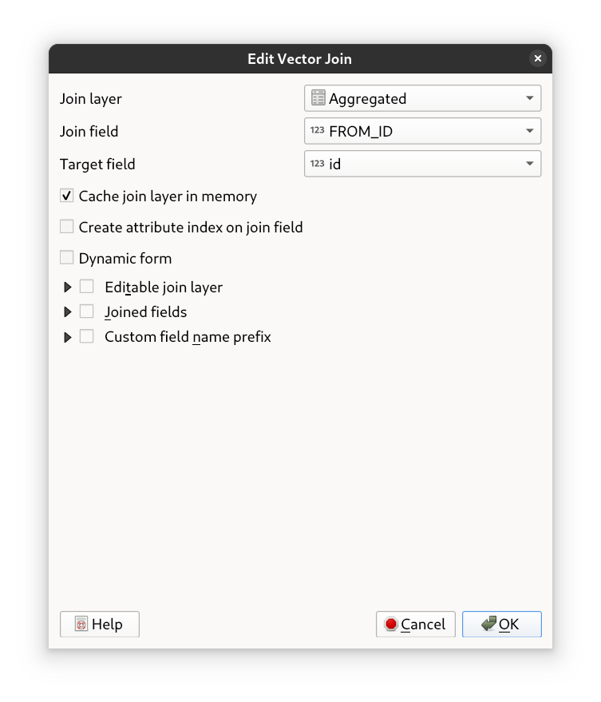
Task: Uncheck Cache join layer in memory
Action: (x=67, y=196)
